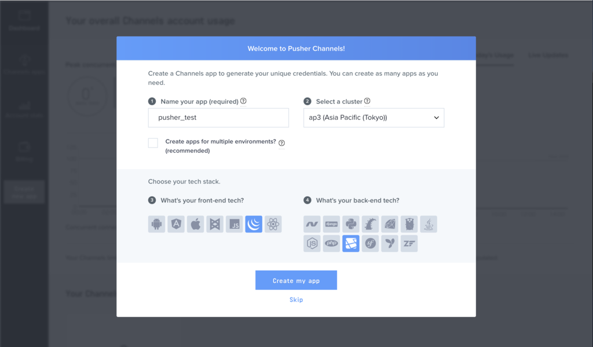Open help next to Name your app

coord(244,101)
